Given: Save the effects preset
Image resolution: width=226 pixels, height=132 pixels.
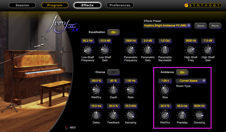Looking at the screenshot, I should pos(201,26).
